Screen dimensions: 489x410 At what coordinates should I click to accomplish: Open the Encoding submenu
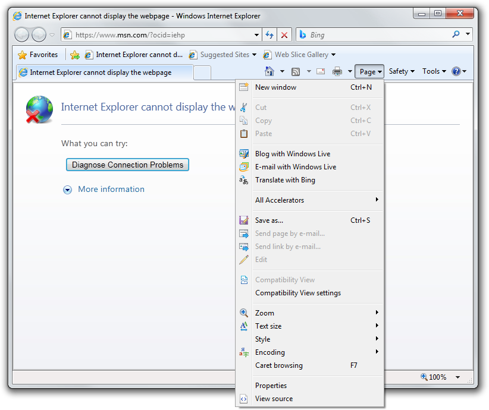pos(270,352)
